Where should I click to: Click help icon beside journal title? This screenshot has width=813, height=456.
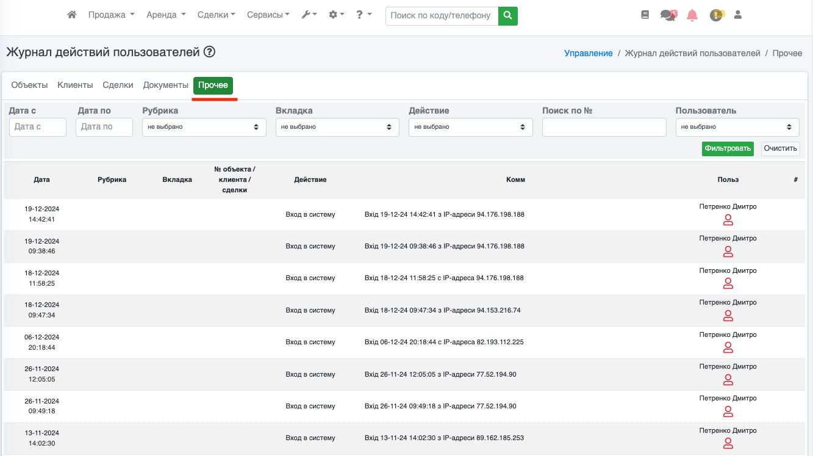point(209,52)
